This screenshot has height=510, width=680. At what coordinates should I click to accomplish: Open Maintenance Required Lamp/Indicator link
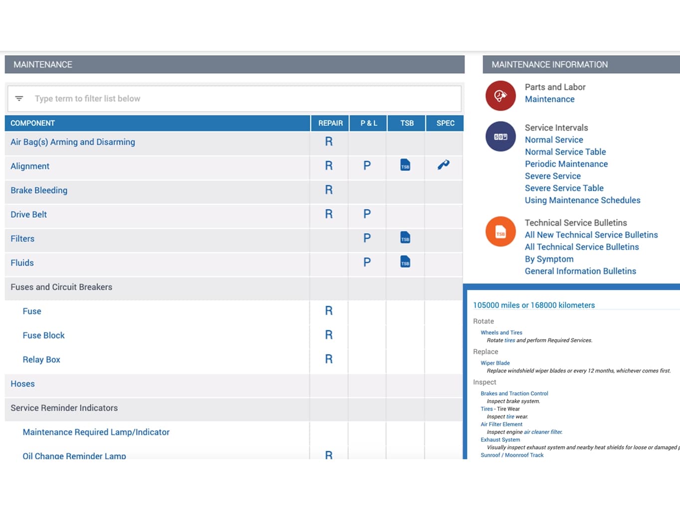[96, 432]
